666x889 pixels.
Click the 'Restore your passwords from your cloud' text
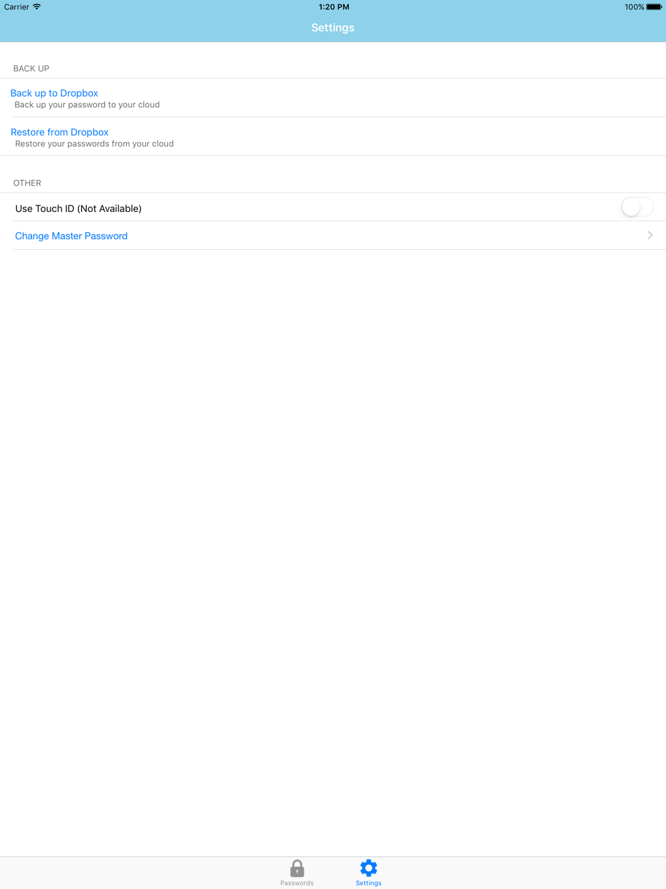click(x=95, y=144)
